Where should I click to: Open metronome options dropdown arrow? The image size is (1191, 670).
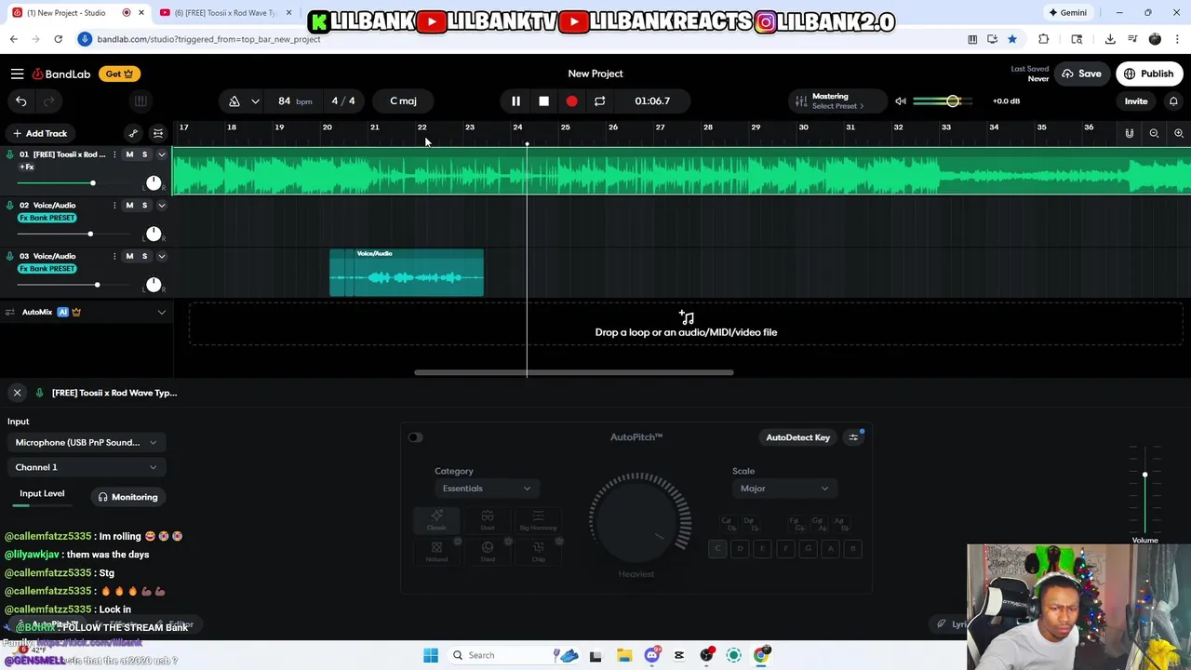point(255,100)
